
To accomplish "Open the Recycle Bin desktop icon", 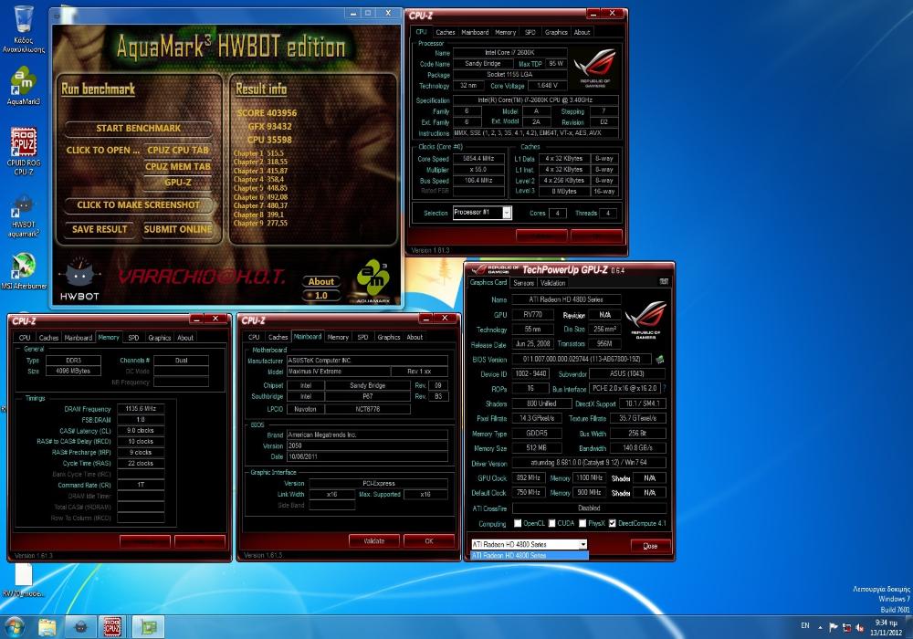I will 24,29.
